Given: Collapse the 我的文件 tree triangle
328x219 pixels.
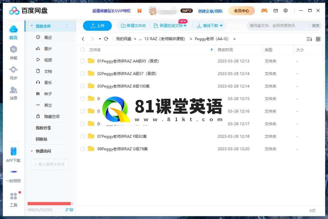Looking at the screenshot, I should tap(32, 26).
